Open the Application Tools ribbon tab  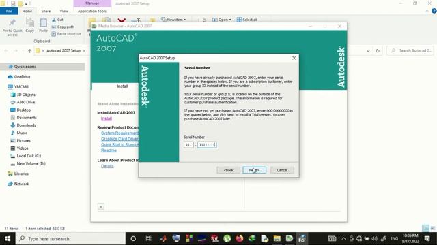92,11
